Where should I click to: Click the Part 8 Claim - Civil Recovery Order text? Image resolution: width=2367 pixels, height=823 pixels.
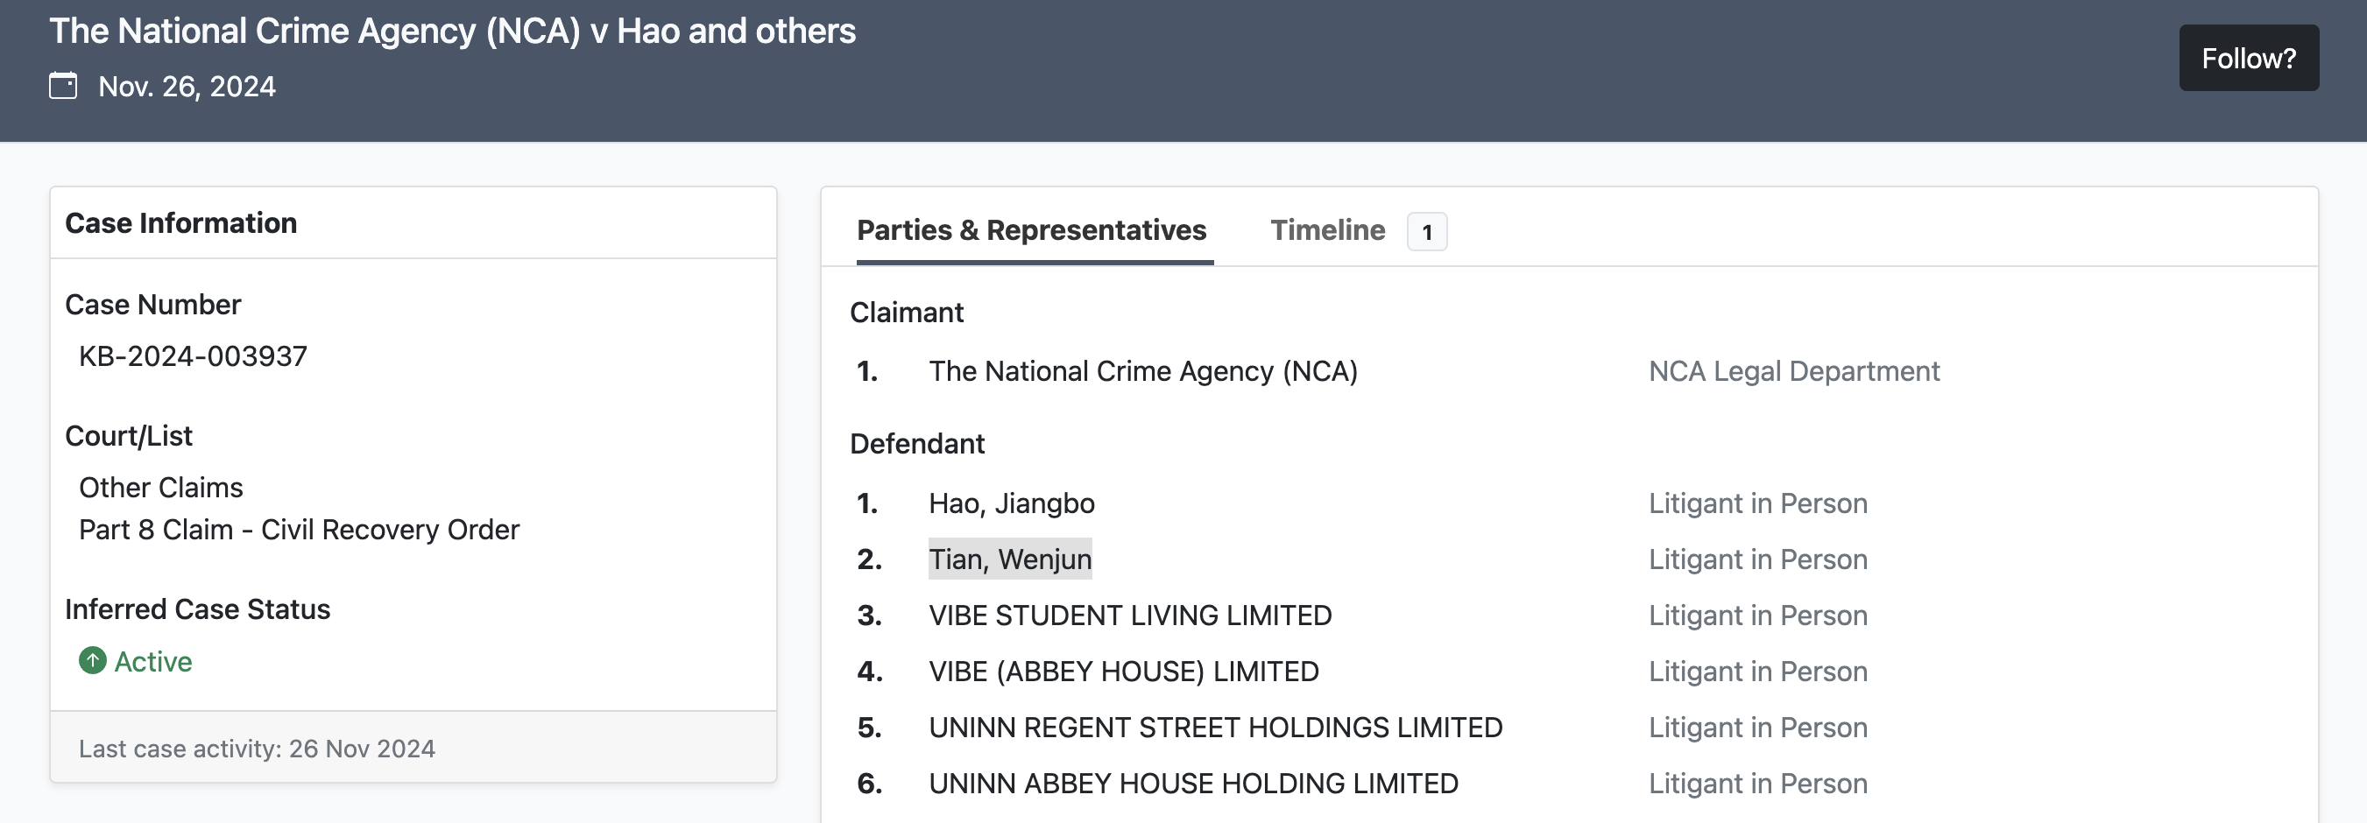click(x=299, y=530)
